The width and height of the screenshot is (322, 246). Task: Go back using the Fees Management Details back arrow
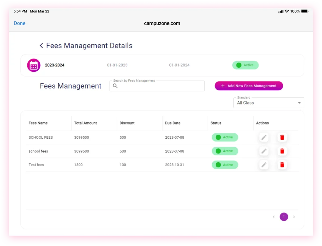coord(41,46)
